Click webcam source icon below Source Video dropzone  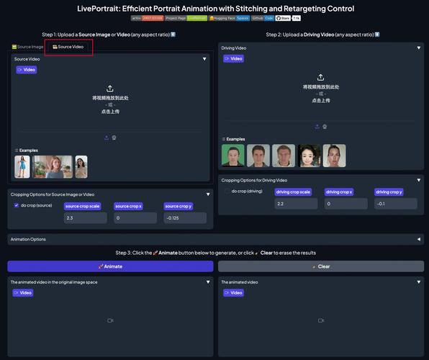click(x=114, y=138)
